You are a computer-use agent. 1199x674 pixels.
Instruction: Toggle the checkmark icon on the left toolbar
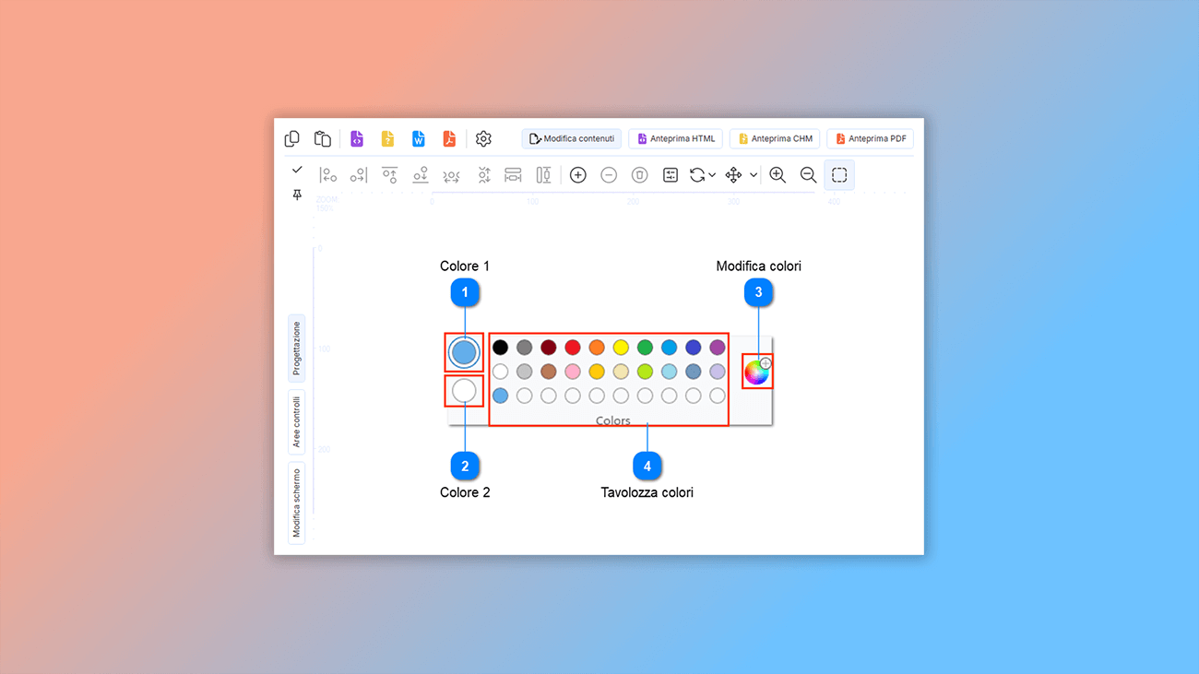[x=297, y=170]
